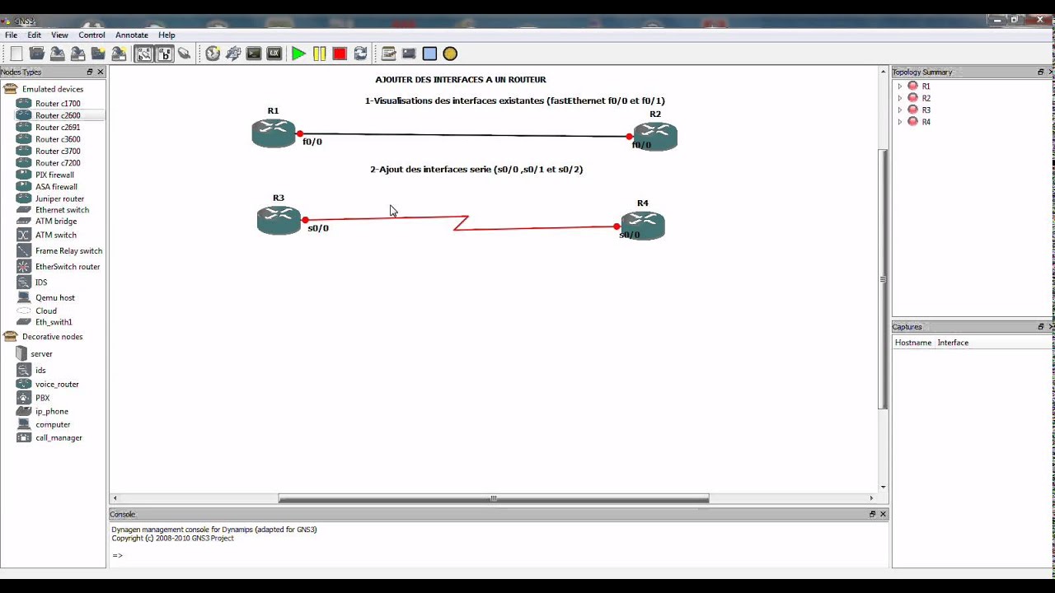The image size is (1055, 593).
Task: Click the Reload all devices icon
Action: [x=360, y=54]
